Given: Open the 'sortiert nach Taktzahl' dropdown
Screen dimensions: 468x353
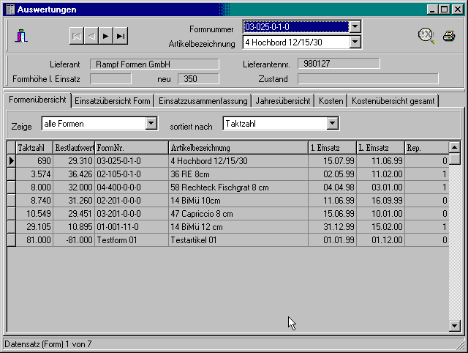Looking at the screenshot, I should pos(333,123).
